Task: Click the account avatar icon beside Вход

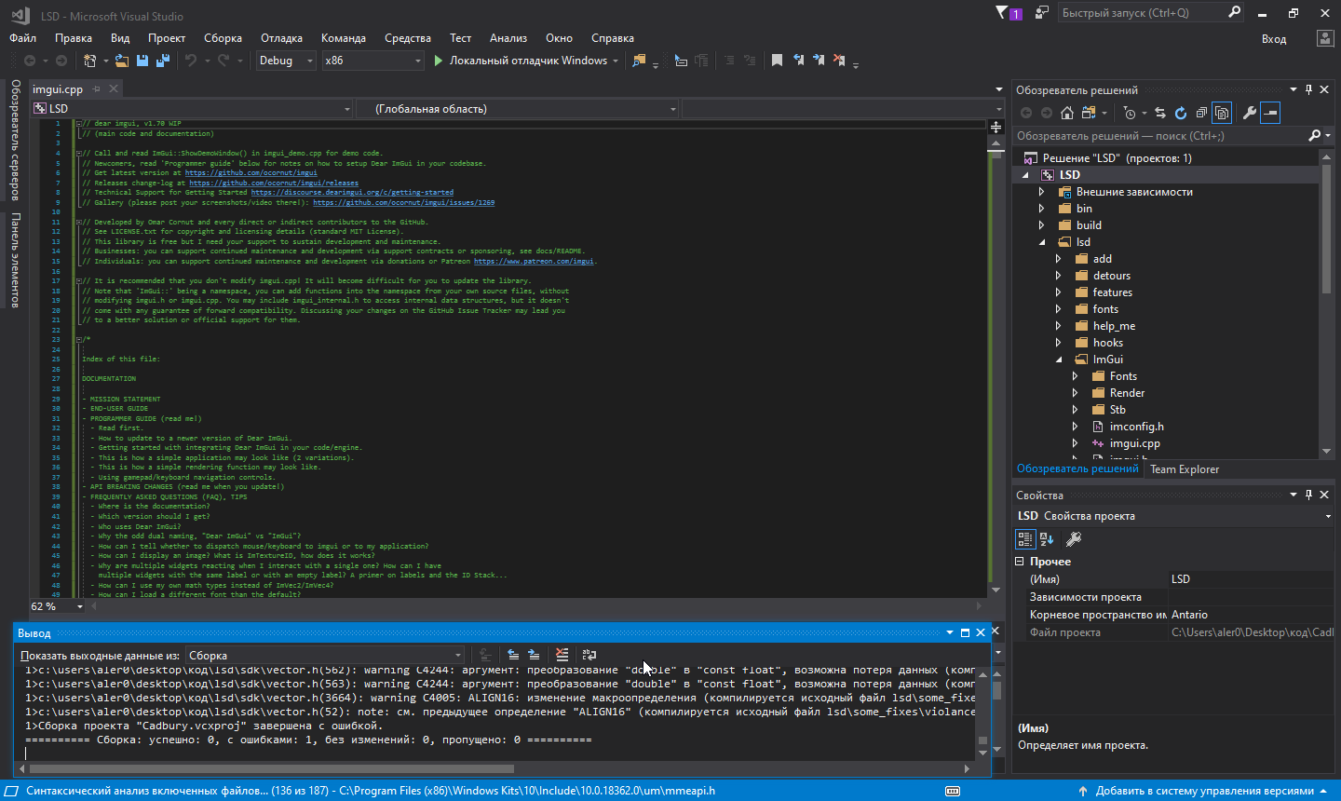Action: [1325, 38]
